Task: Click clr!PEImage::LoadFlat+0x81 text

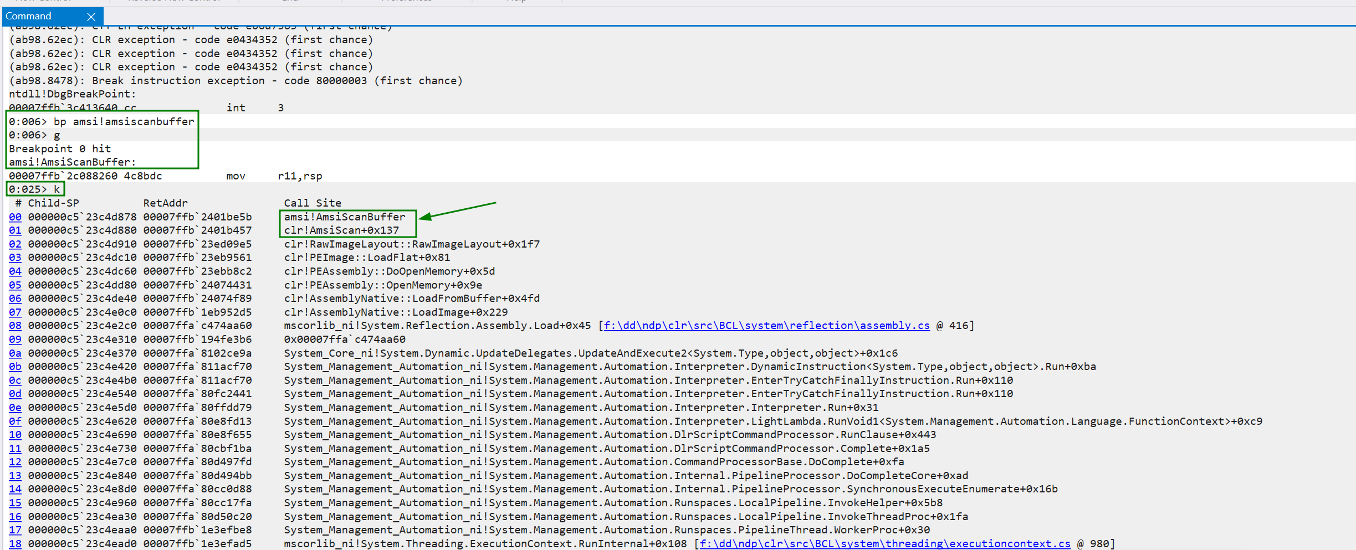Action: click(367, 258)
